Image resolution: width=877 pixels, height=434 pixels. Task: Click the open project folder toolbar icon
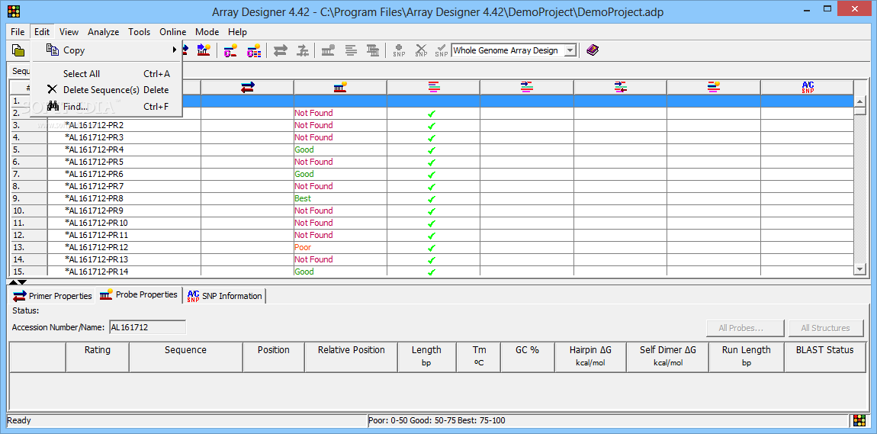pos(18,50)
